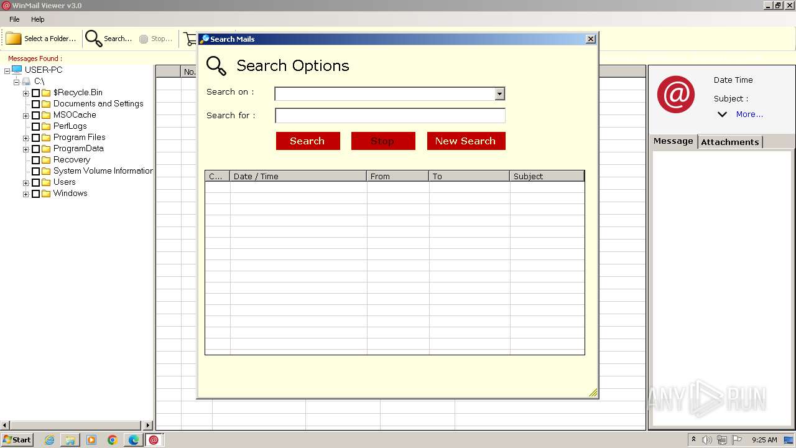Click folder tree horizontal scrollbar left arrow
The height and width of the screenshot is (448, 796).
(5, 426)
